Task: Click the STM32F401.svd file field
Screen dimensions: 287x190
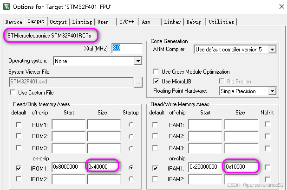Action: 71,82
